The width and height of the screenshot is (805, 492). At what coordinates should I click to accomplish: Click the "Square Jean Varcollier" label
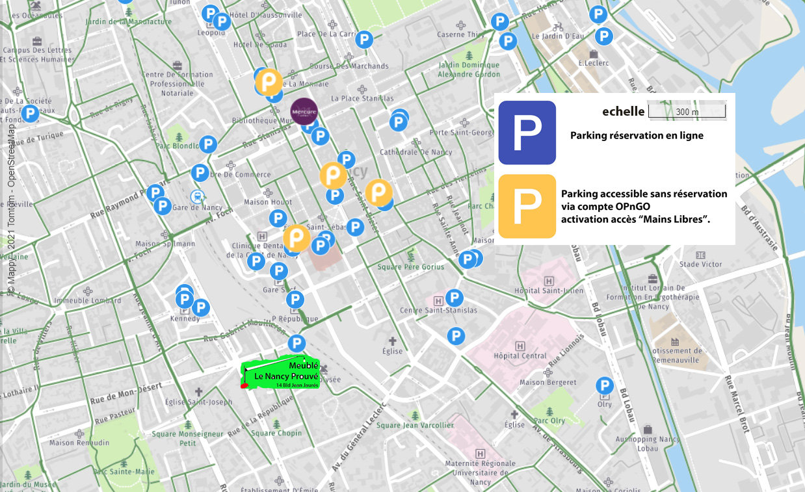pos(414,426)
